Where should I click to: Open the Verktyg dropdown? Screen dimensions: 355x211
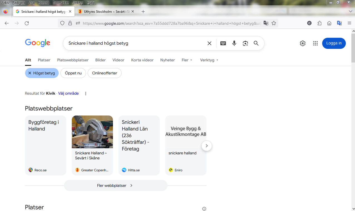(209, 60)
